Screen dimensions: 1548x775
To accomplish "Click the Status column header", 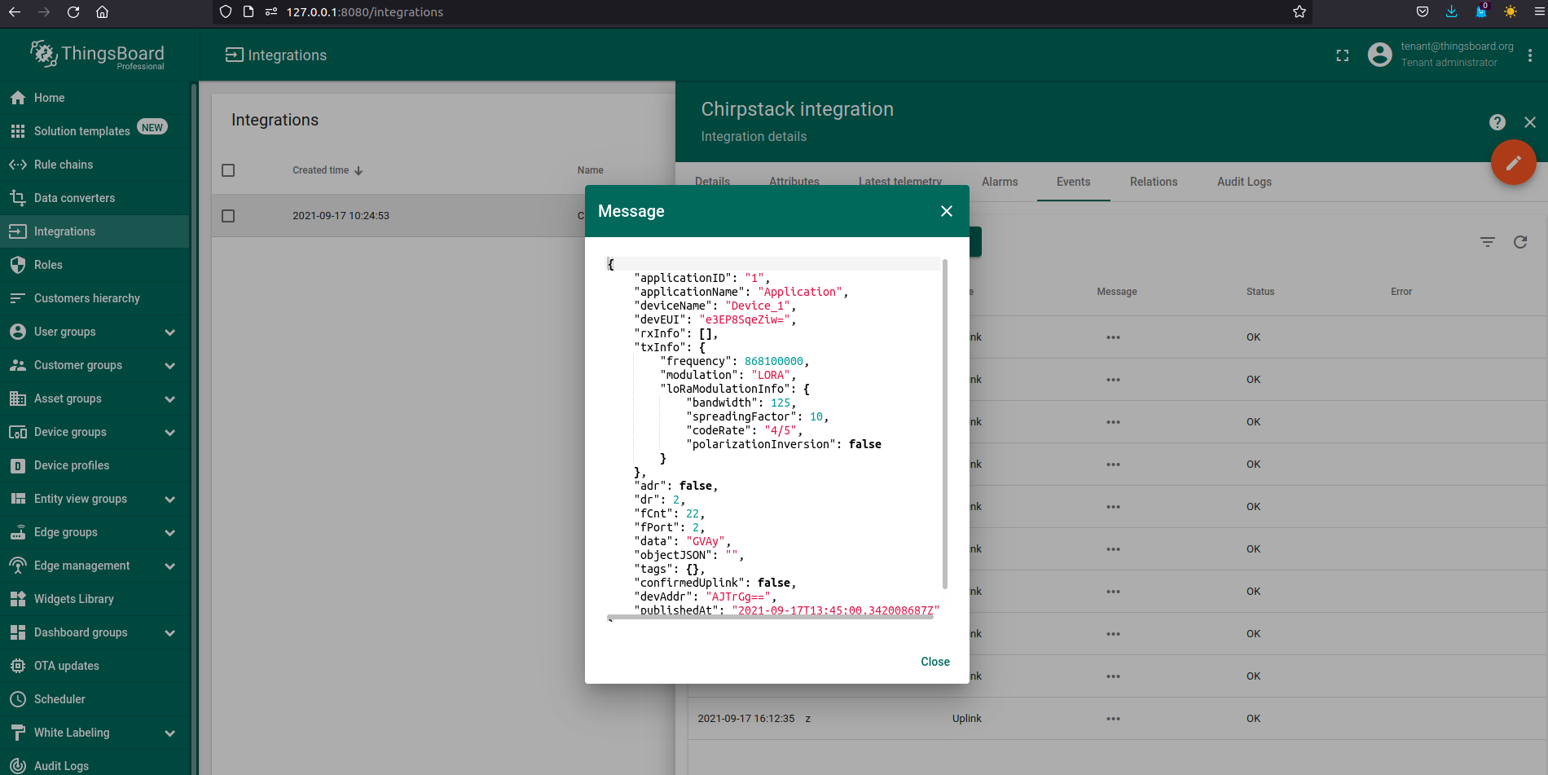I will coord(1260,292).
